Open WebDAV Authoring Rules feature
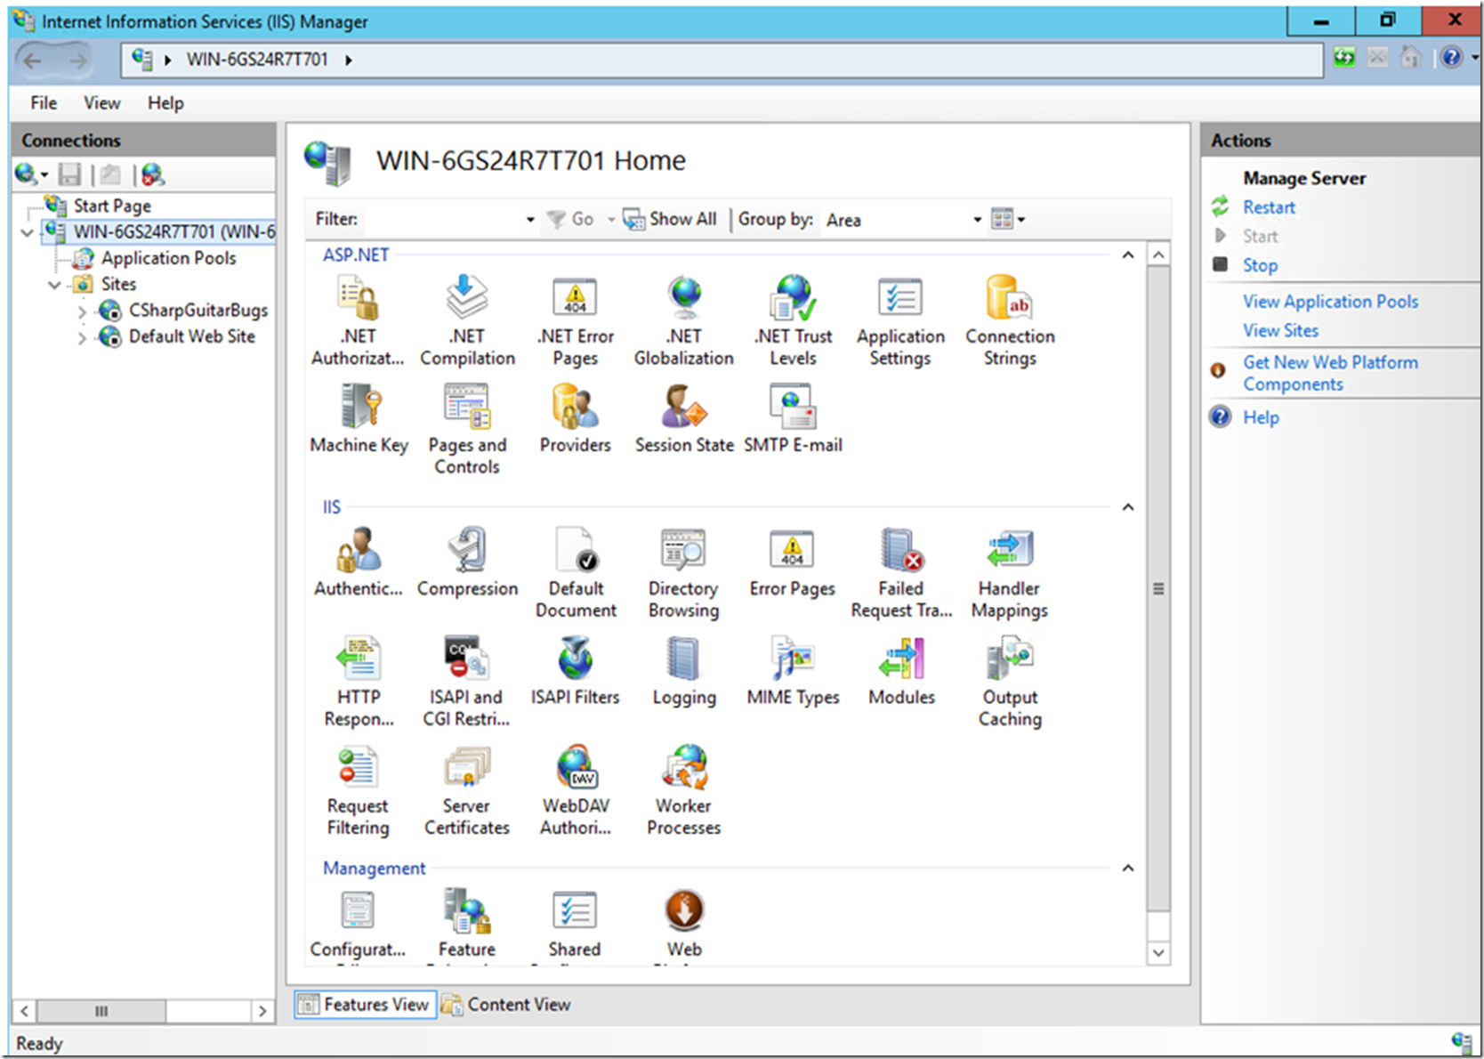The width and height of the screenshot is (1484, 1059). (576, 790)
